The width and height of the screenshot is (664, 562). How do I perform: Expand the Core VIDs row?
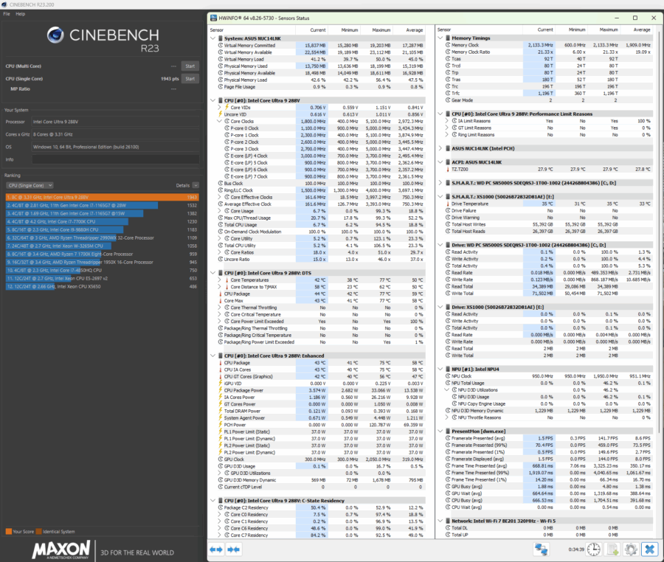tap(219, 108)
